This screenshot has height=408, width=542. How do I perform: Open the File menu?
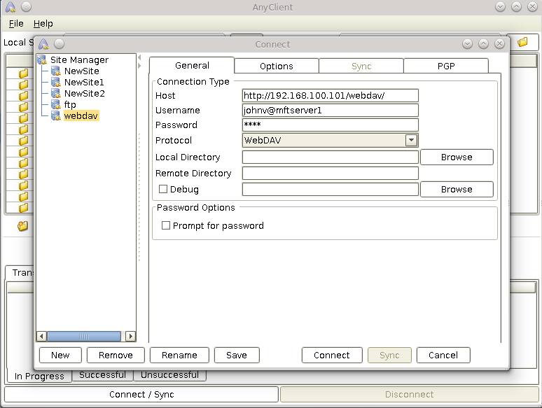(x=16, y=24)
